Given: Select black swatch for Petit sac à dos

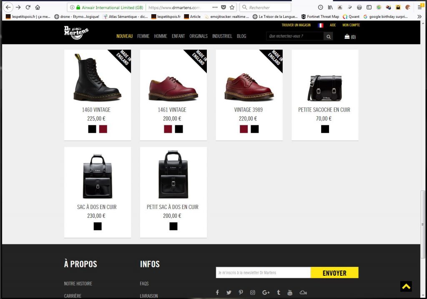Looking at the screenshot, I should pos(173,227).
